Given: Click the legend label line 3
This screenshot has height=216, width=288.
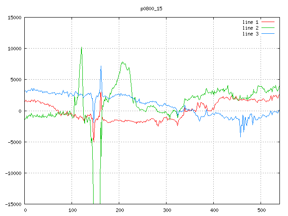Looking at the screenshot, I should [x=250, y=34].
